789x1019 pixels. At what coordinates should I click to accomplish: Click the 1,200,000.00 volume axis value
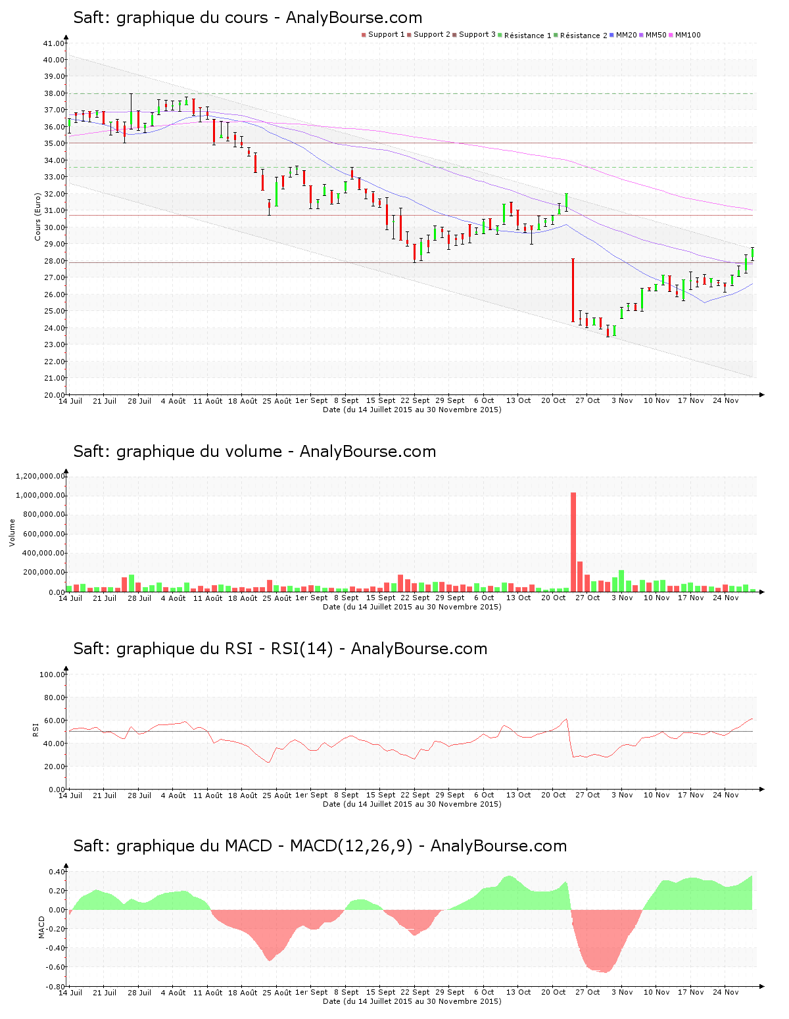(x=41, y=476)
